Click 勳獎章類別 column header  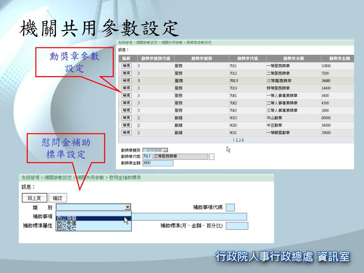tap(202, 58)
